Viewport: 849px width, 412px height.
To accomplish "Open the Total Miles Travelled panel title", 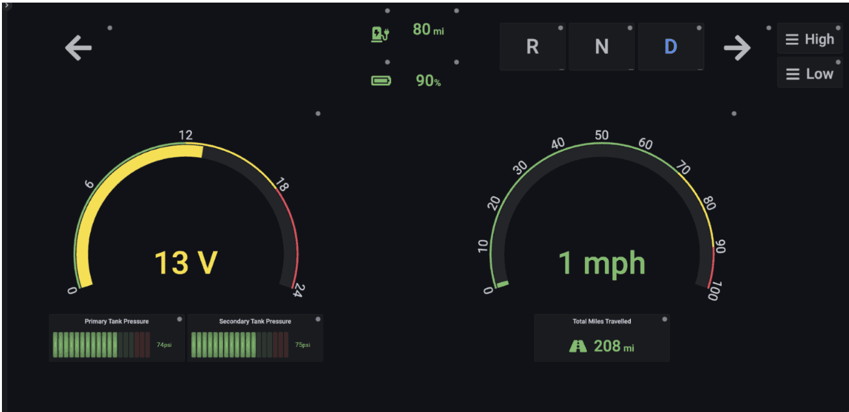I will [x=602, y=321].
